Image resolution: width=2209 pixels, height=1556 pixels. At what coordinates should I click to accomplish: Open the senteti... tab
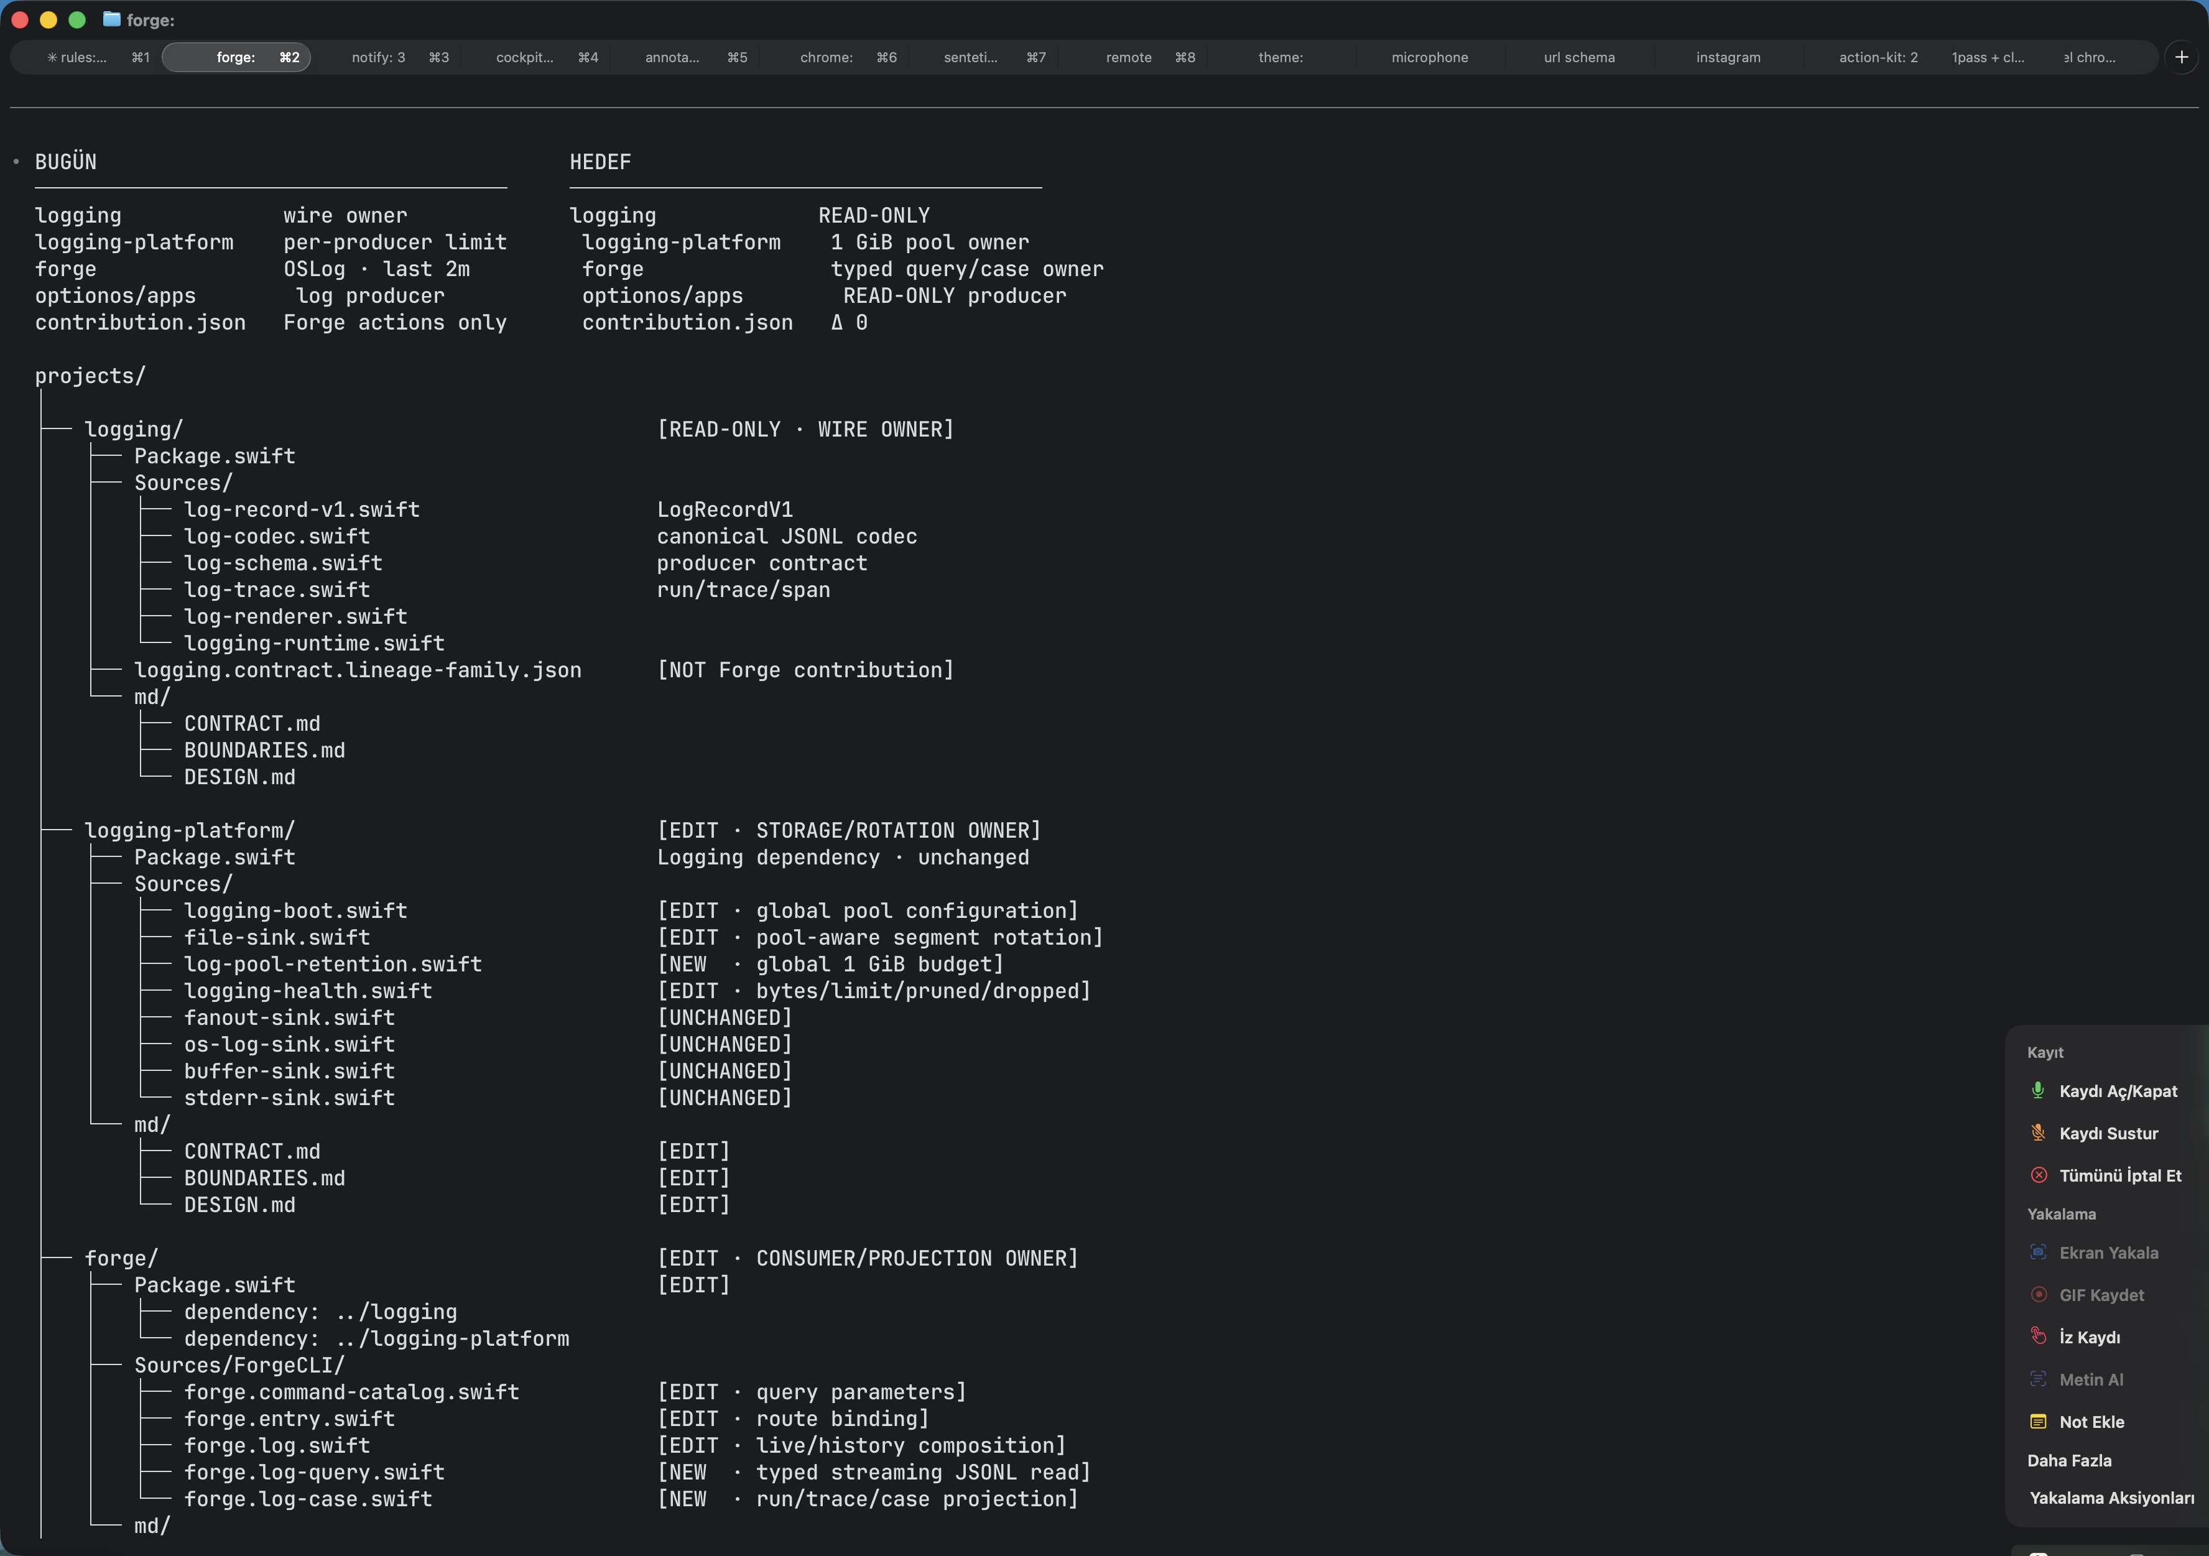[x=983, y=57]
